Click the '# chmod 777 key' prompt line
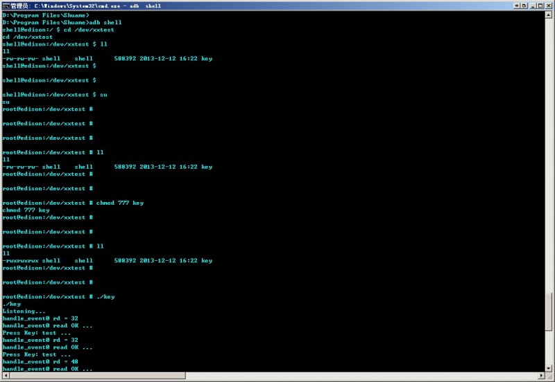The height and width of the screenshot is (382, 555). [x=73, y=203]
